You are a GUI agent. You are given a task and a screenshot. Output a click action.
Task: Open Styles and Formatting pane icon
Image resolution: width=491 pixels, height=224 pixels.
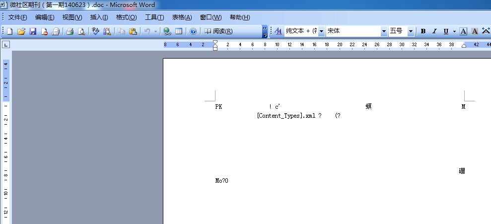coord(278,31)
